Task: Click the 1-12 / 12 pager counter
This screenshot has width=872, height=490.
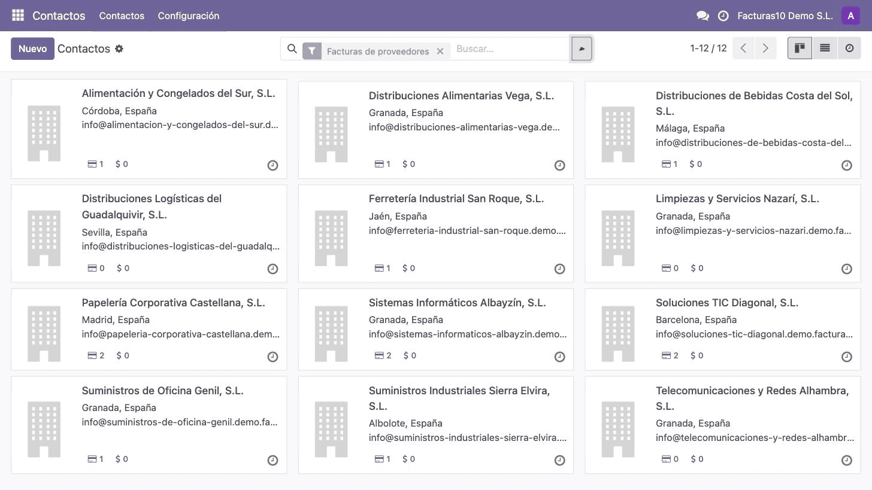Action: (708, 48)
